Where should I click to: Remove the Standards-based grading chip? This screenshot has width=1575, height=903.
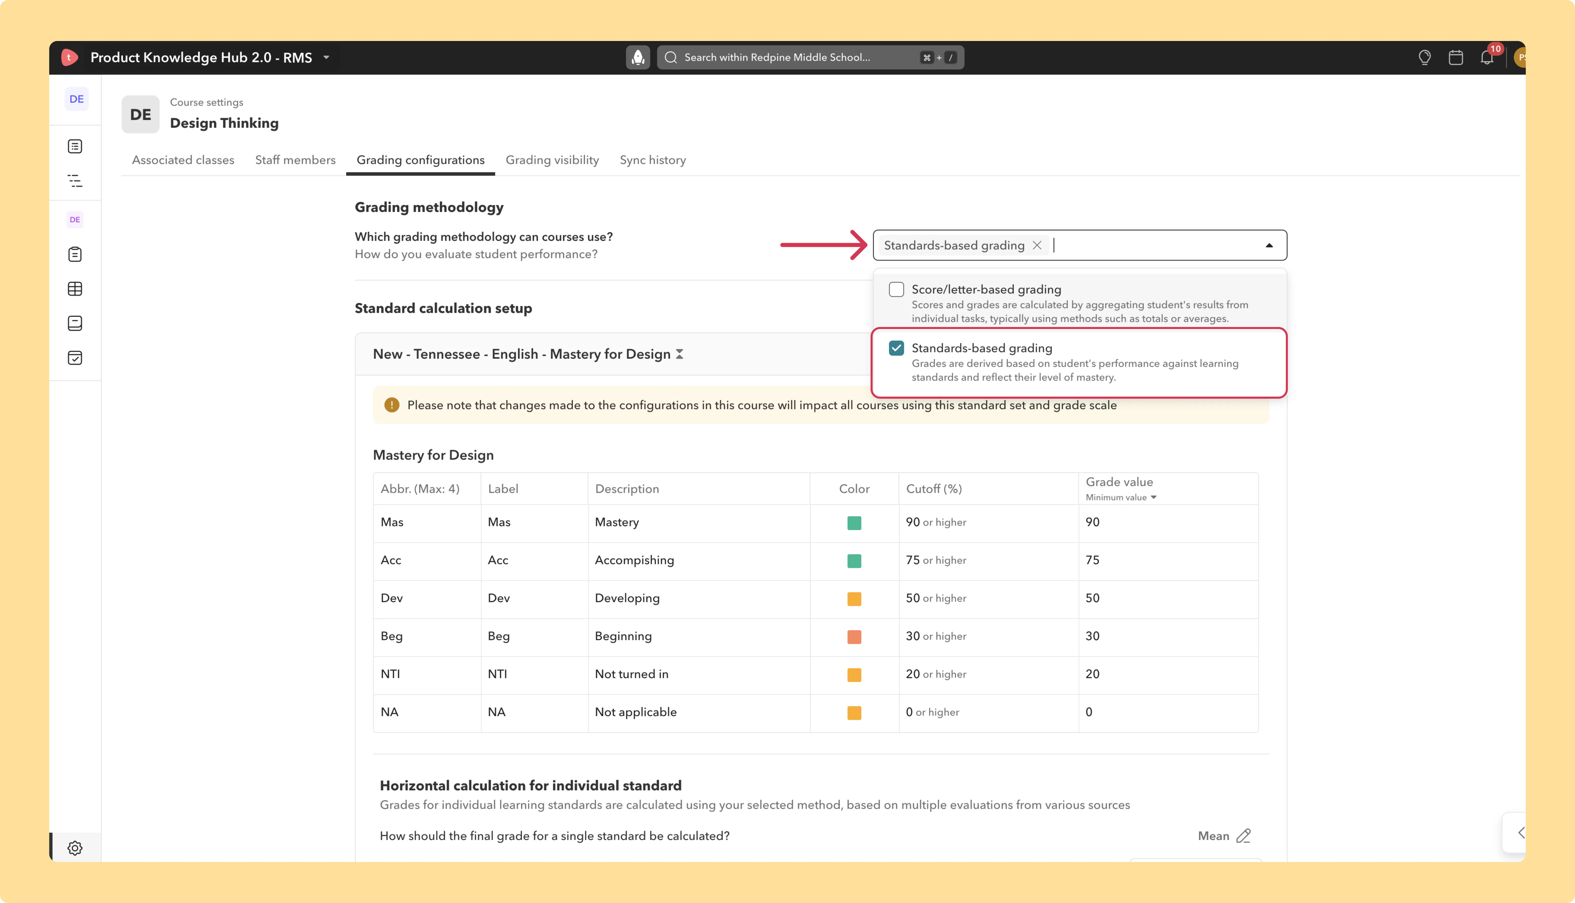pyautogui.click(x=1037, y=245)
